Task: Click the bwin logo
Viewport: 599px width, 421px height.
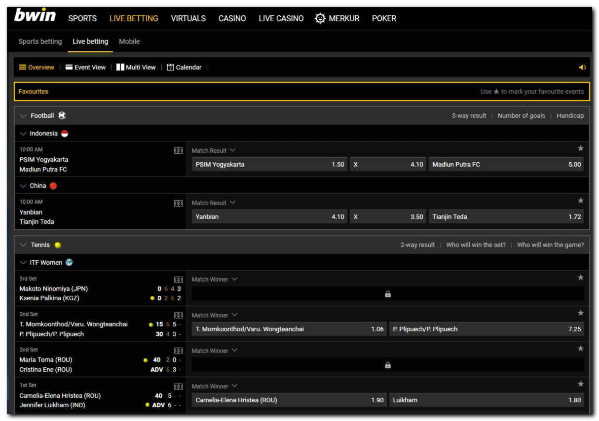Action: 35,15
